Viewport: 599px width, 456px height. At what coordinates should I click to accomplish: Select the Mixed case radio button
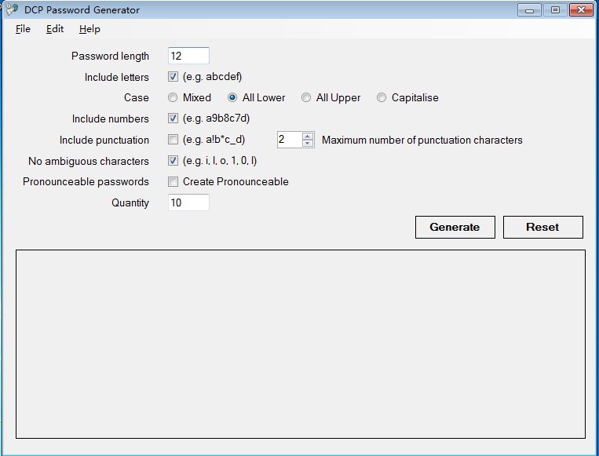(x=173, y=98)
